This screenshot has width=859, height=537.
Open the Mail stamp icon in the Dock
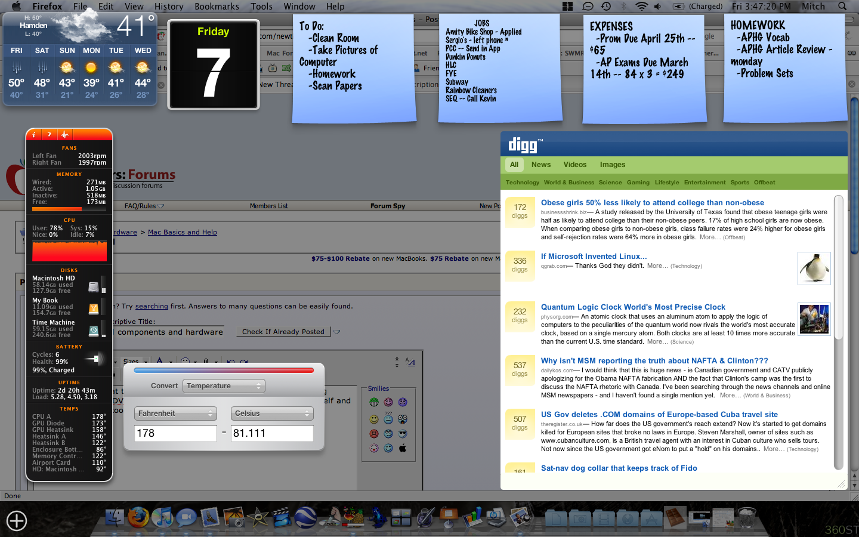pos(210,517)
